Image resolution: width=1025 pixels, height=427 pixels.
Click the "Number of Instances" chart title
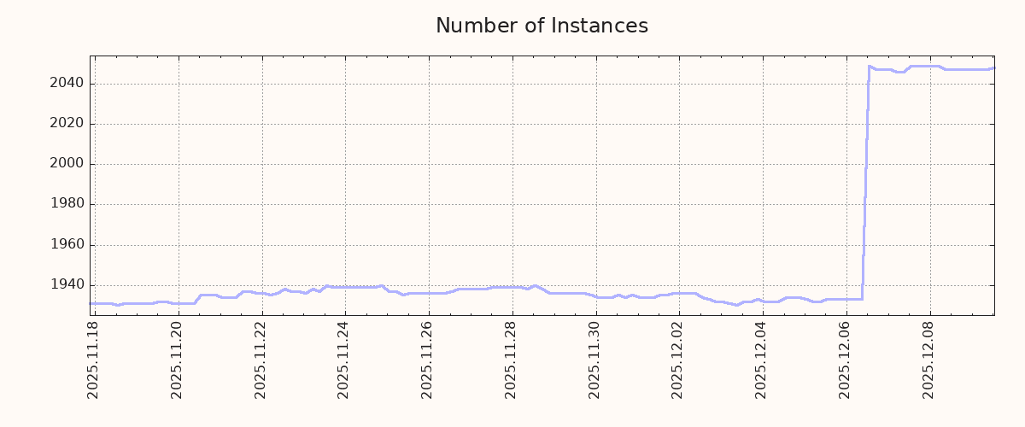point(542,26)
